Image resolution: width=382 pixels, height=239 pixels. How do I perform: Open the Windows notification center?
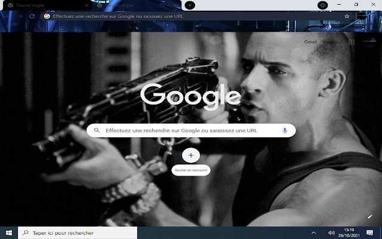369,233
